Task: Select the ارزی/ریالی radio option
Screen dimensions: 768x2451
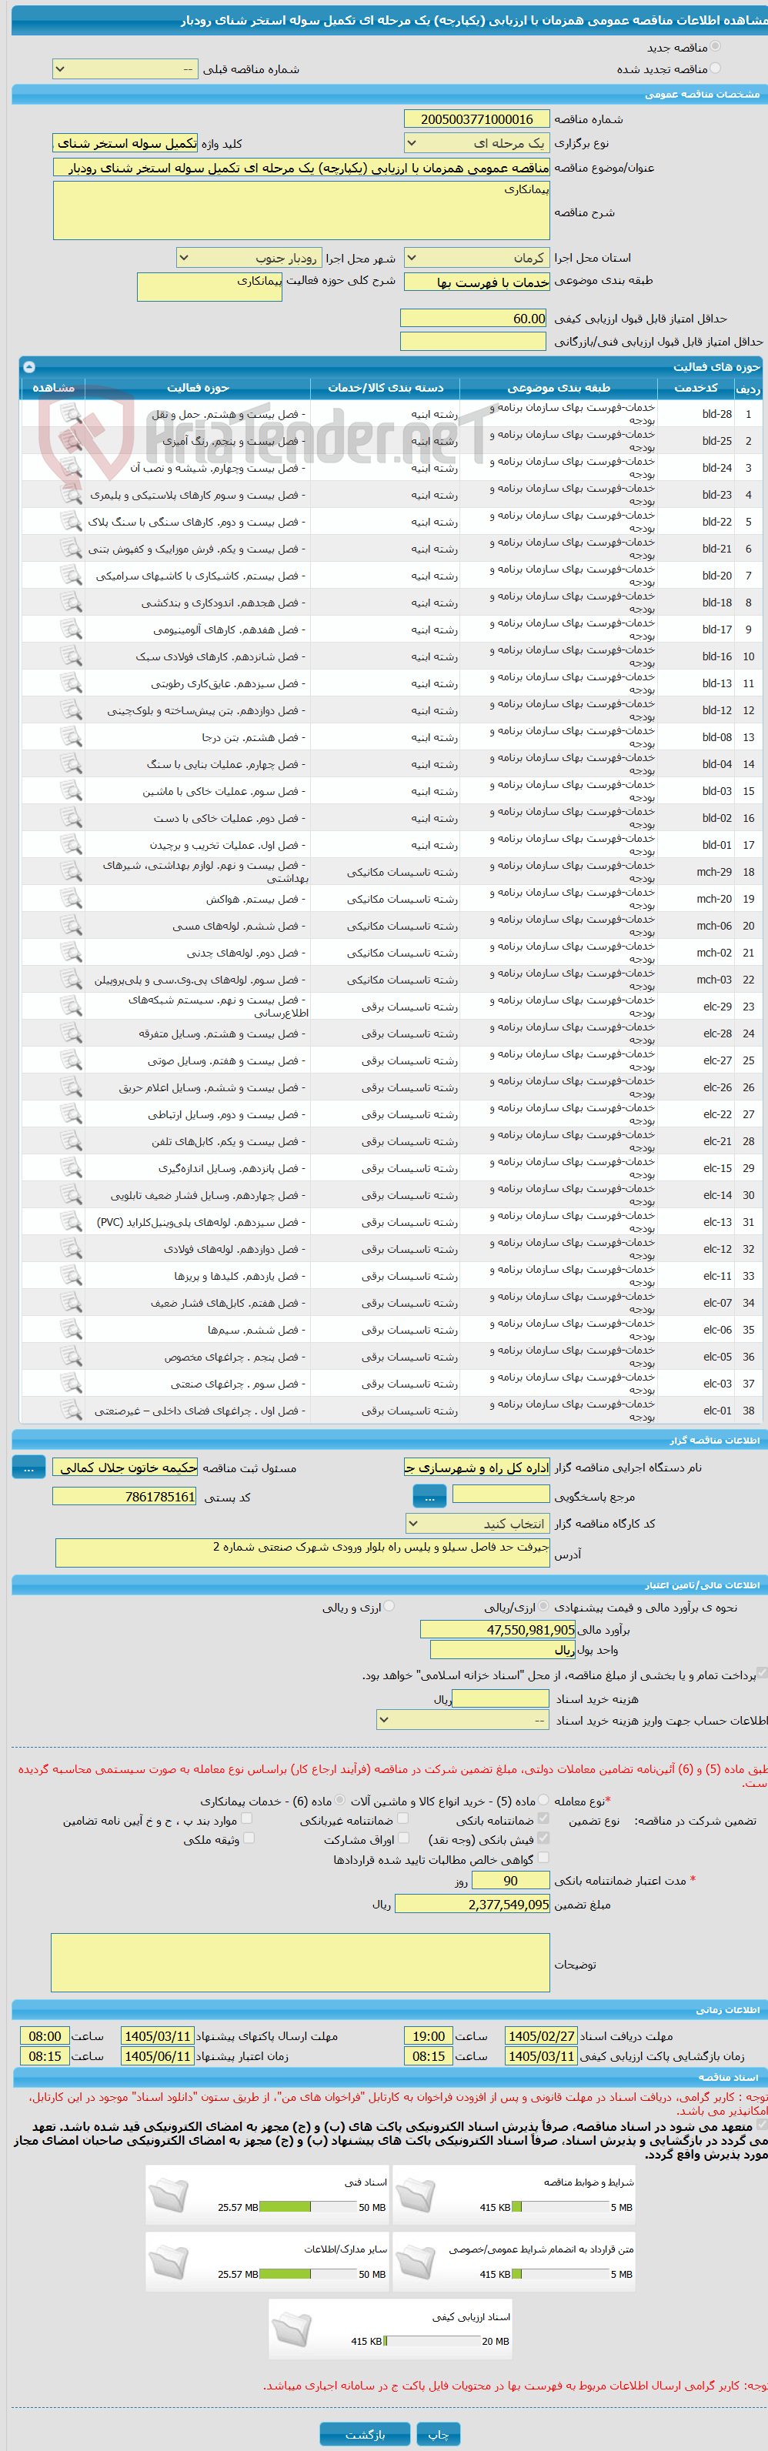Action: click(x=543, y=1606)
